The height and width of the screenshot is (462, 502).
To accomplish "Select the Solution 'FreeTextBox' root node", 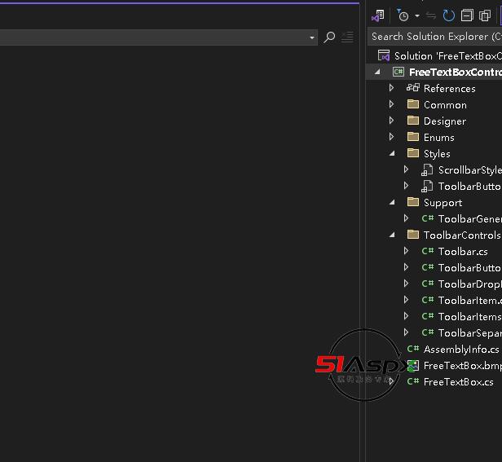I will pos(447,55).
